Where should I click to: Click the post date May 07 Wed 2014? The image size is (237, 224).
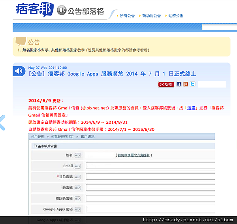(47, 68)
